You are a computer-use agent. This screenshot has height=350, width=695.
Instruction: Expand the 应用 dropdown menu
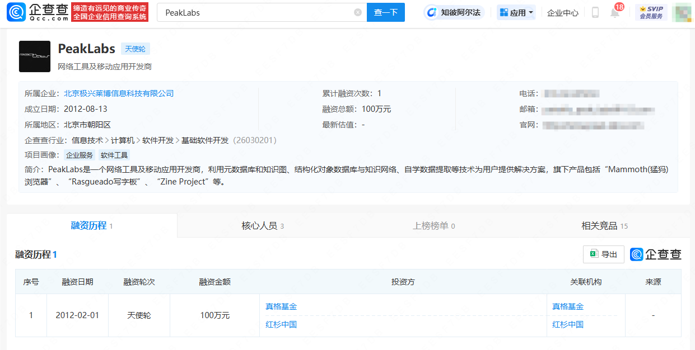516,12
